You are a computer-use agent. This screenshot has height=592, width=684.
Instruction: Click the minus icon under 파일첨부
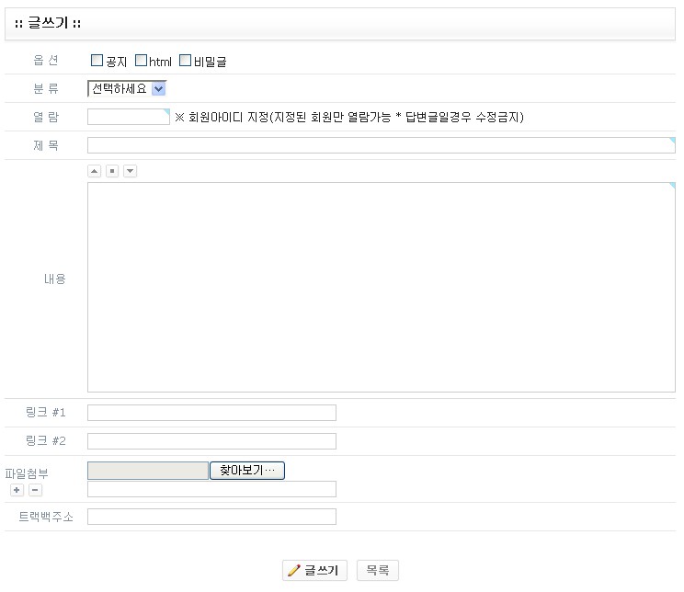point(35,490)
